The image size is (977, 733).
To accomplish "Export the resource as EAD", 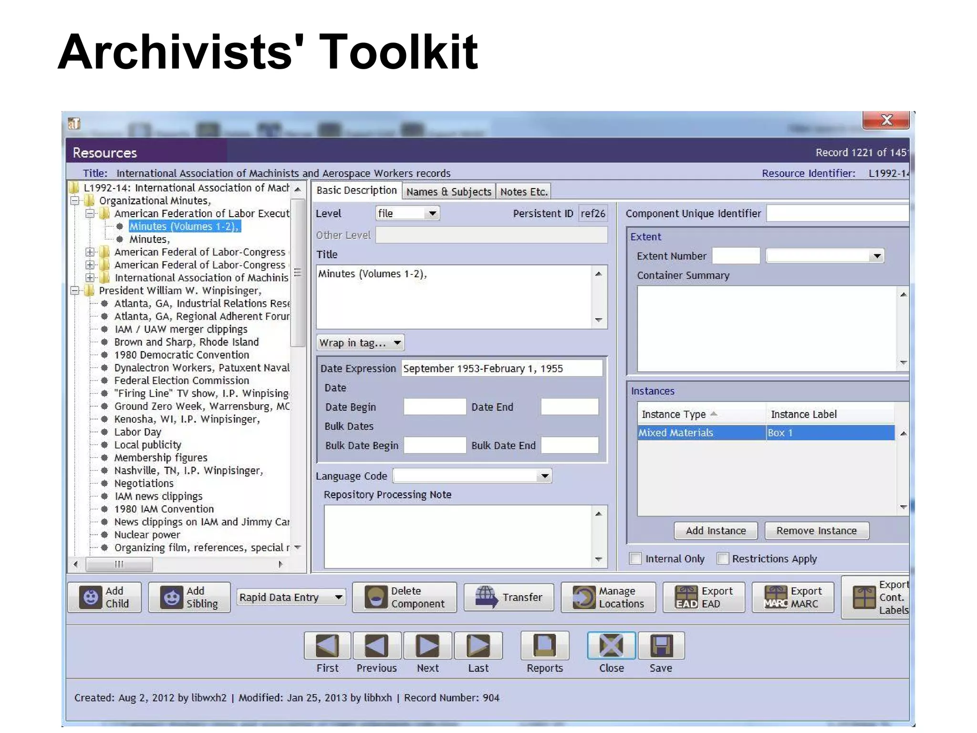I will point(704,597).
